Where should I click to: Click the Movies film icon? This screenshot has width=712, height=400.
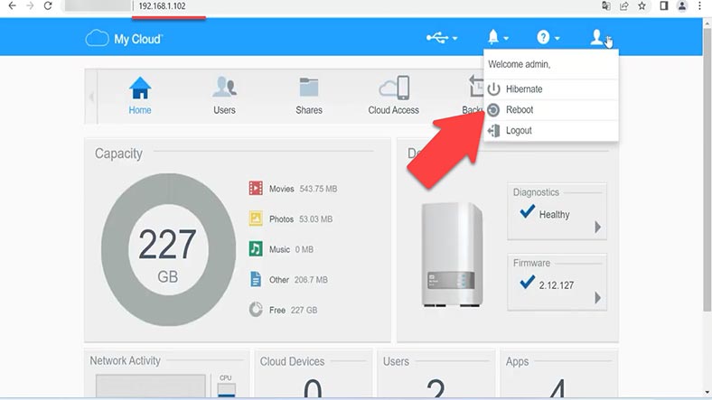coord(256,188)
